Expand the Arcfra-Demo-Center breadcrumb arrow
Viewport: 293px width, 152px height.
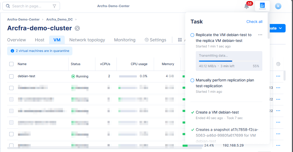point(43,19)
